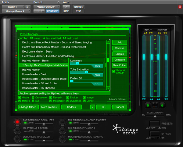This screenshot has width=183, height=147.
Task: Sort presets by last modified
Action: tap(44, 38)
